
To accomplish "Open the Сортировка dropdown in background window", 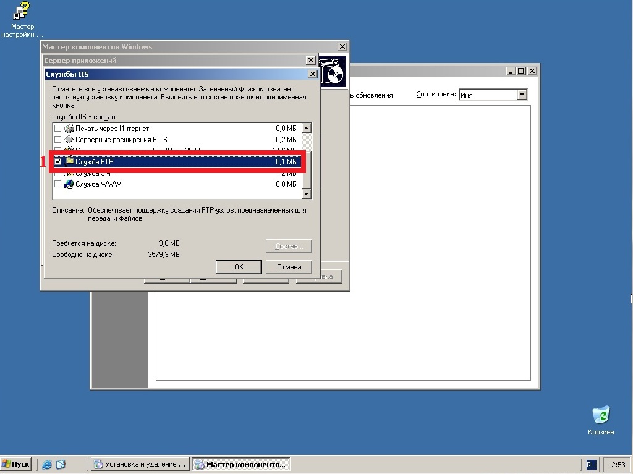I will coord(522,95).
